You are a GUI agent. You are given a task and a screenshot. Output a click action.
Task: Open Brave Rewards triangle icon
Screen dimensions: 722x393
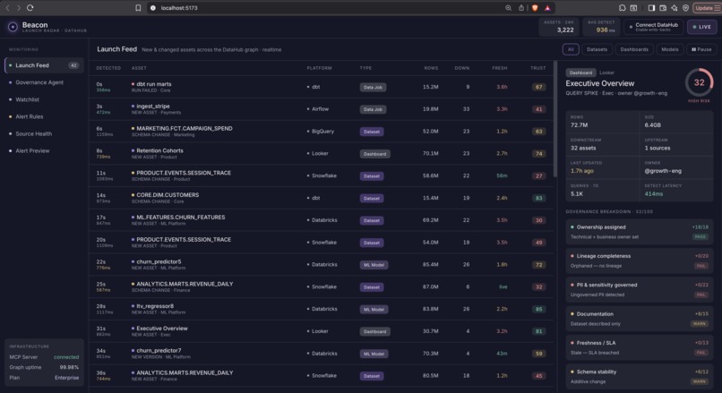[547, 8]
